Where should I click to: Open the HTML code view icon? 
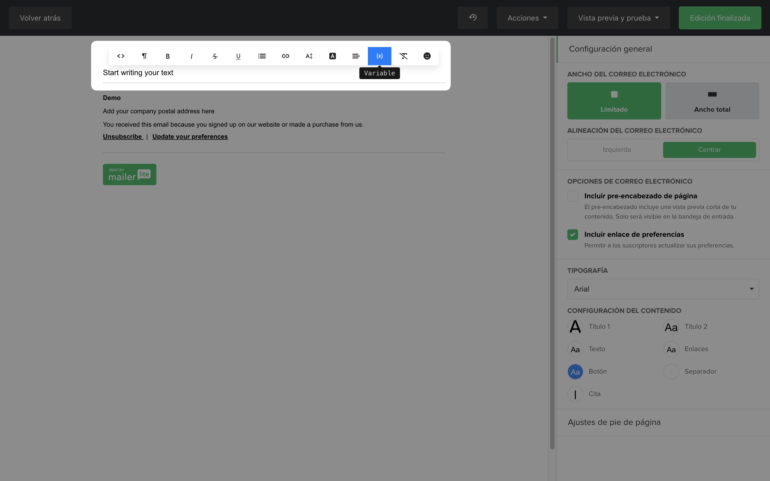click(x=121, y=56)
